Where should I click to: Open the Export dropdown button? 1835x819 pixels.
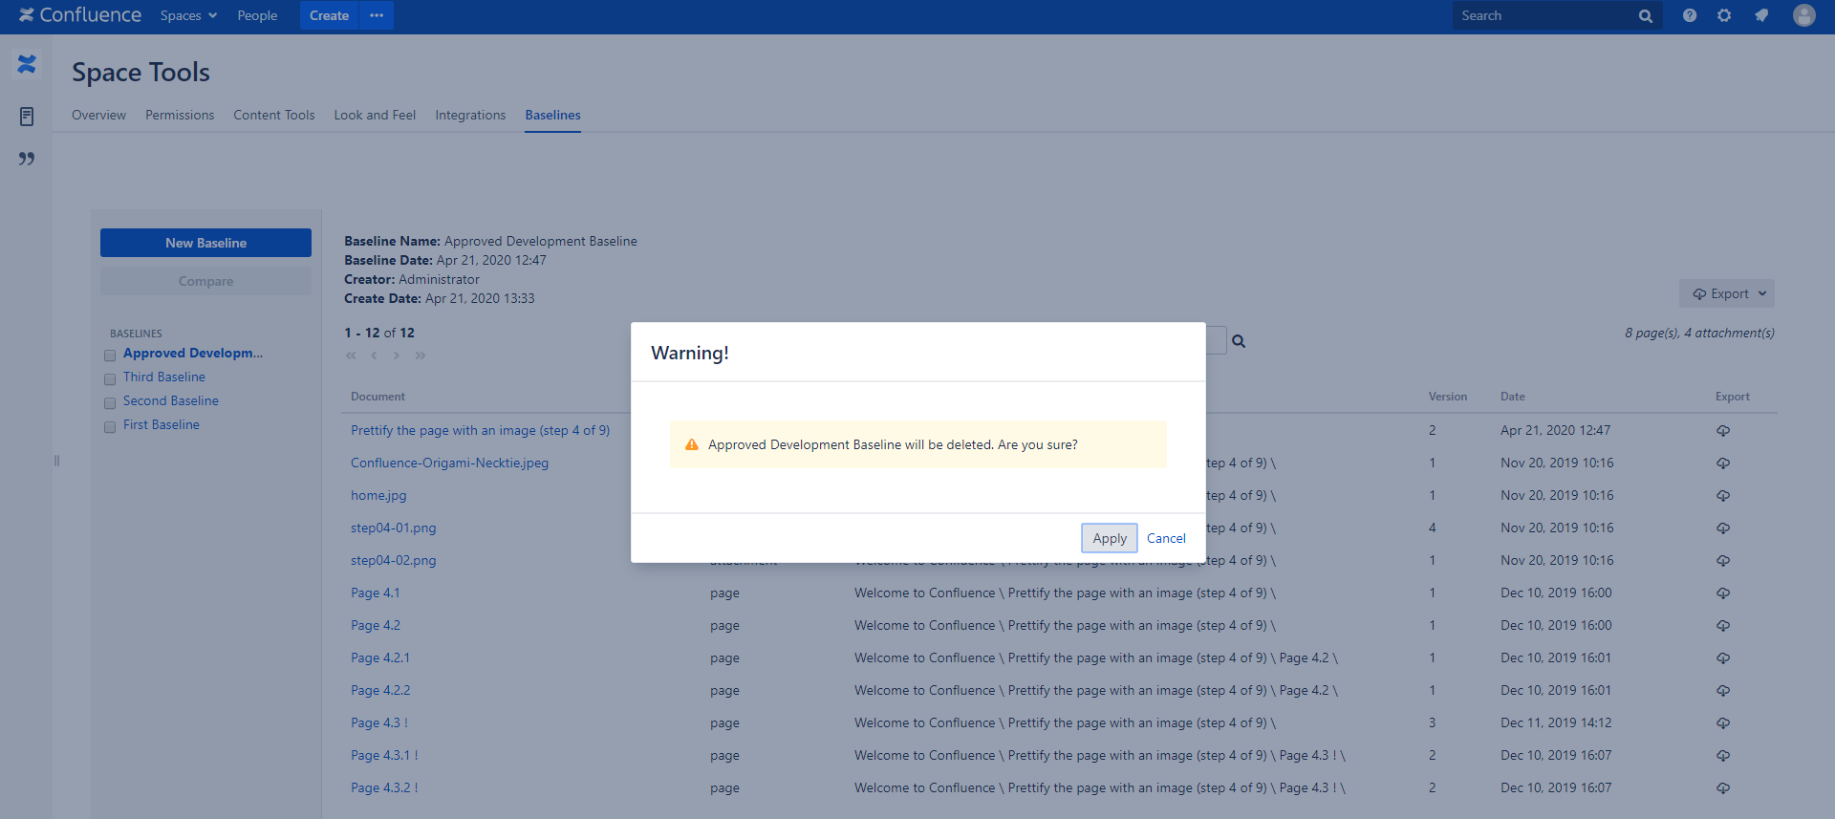tap(1727, 293)
